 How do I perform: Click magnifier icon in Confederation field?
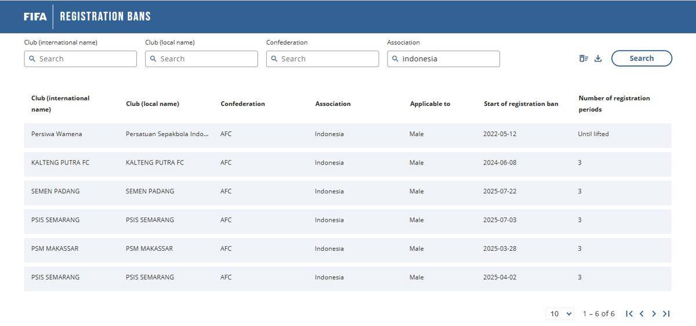point(274,59)
